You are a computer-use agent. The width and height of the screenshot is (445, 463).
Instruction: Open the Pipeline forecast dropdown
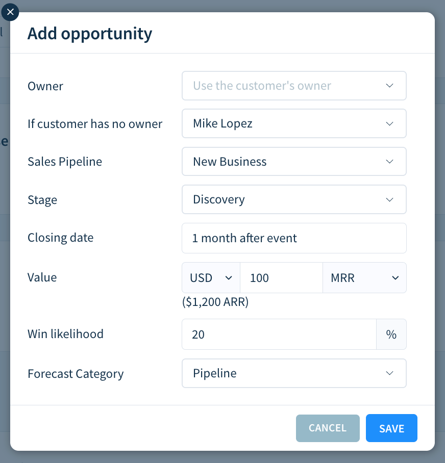[294, 373]
